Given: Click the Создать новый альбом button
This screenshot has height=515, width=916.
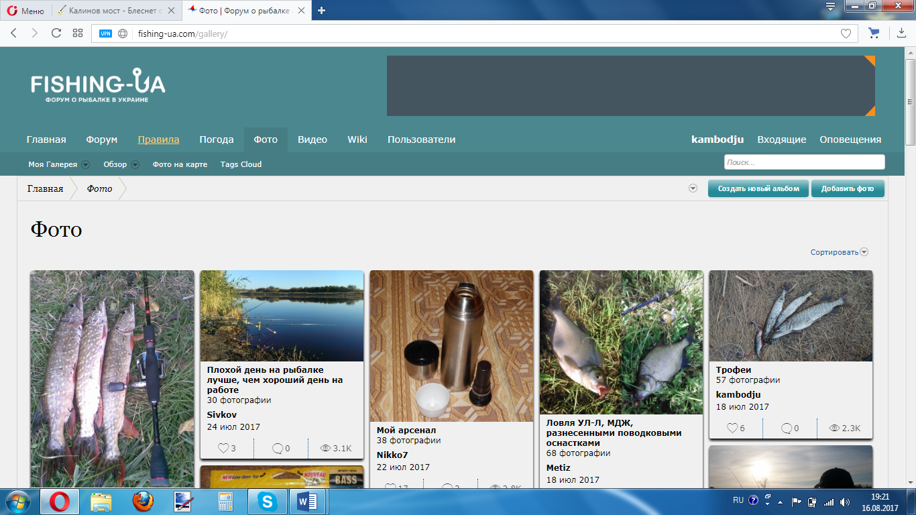Looking at the screenshot, I should [758, 188].
